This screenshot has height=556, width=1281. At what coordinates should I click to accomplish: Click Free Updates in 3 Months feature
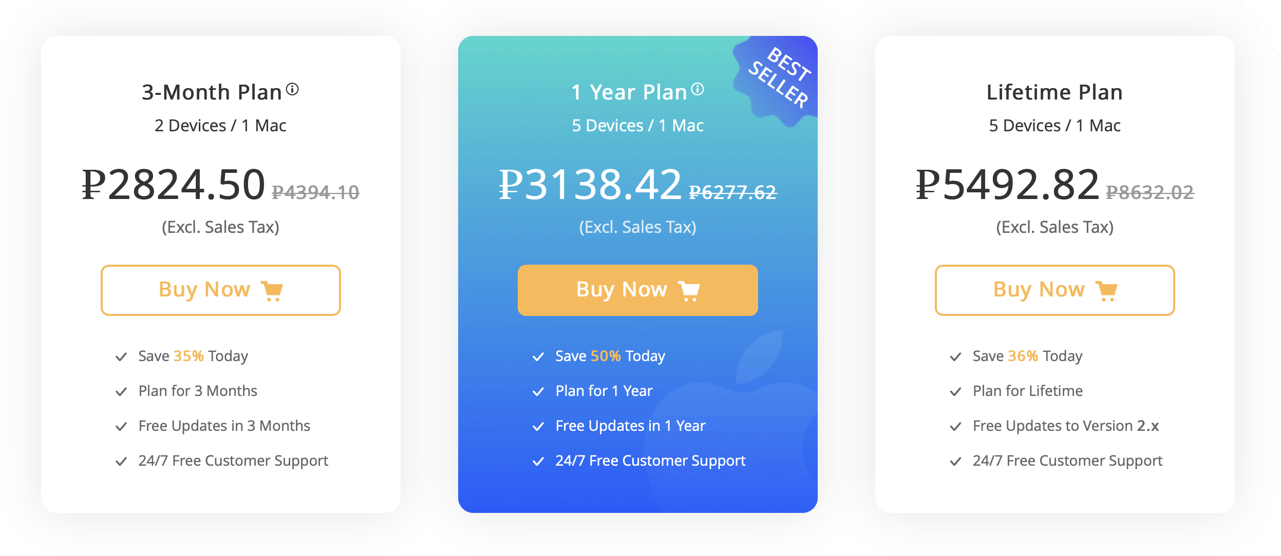point(224,426)
